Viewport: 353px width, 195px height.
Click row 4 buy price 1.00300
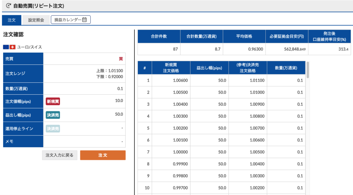(x=180, y=116)
